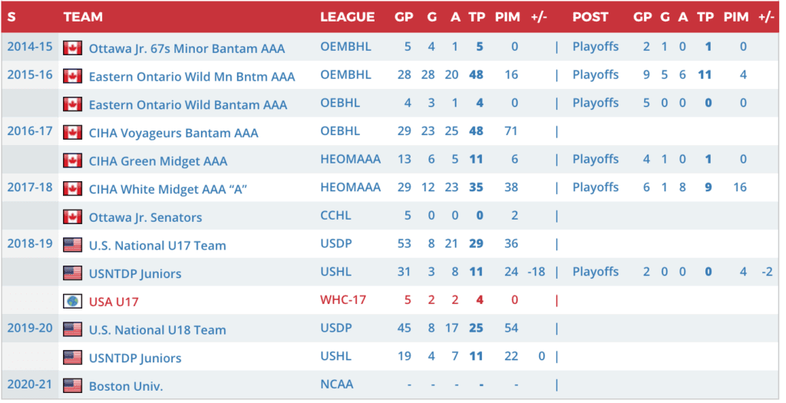Click US flag beside U.S. National U18 Team

pyautogui.click(x=73, y=329)
